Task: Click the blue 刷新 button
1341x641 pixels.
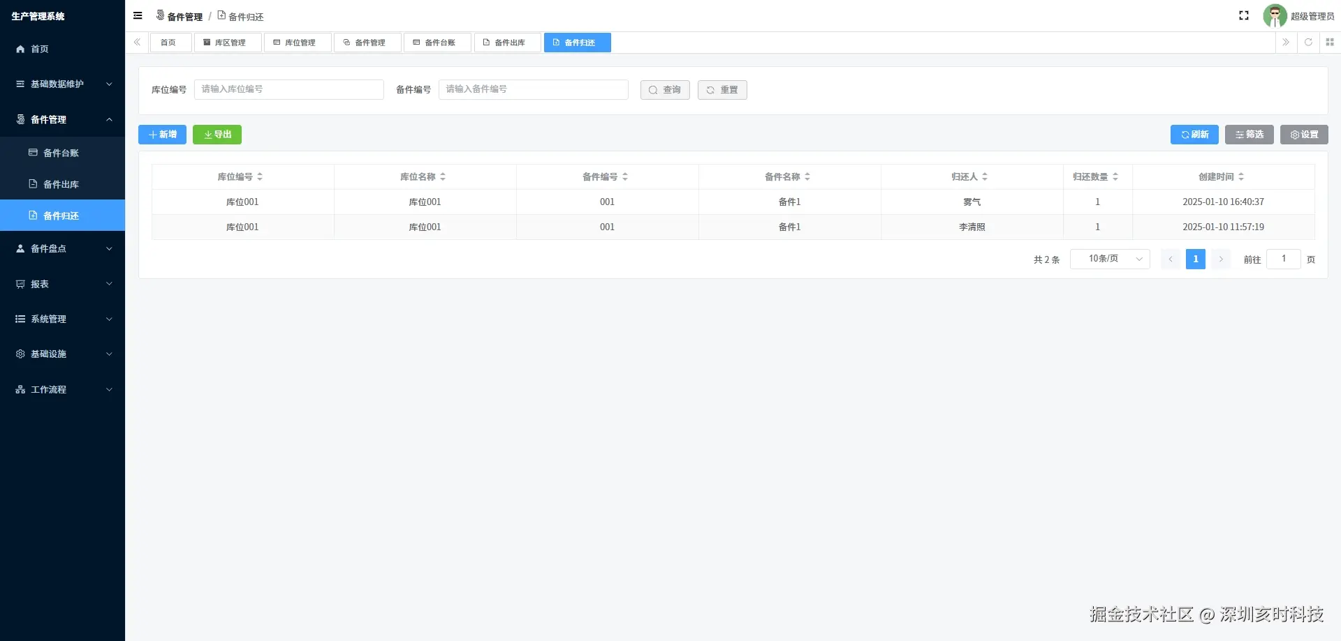Action: click(1194, 135)
